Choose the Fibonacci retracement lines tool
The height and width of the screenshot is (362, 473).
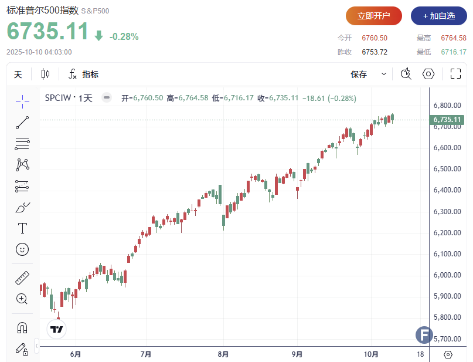pyautogui.click(x=22, y=143)
